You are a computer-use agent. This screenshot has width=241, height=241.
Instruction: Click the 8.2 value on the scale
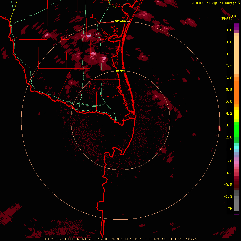point(229,54)
